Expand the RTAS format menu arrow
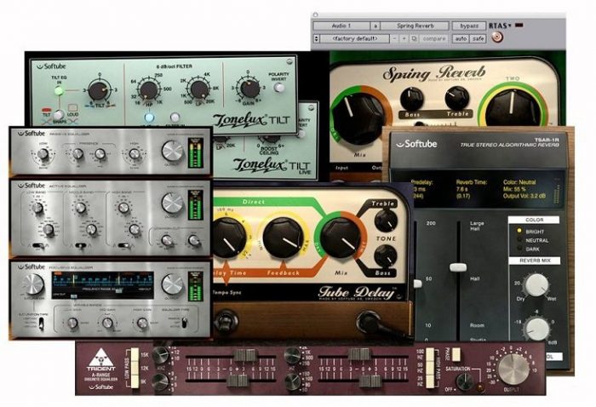596x407 pixels. pos(509,26)
